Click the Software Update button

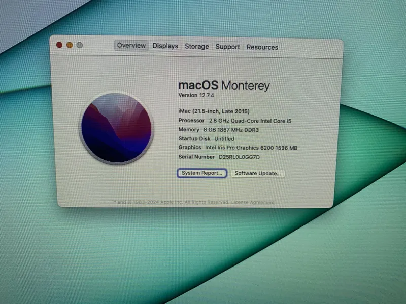point(258,173)
